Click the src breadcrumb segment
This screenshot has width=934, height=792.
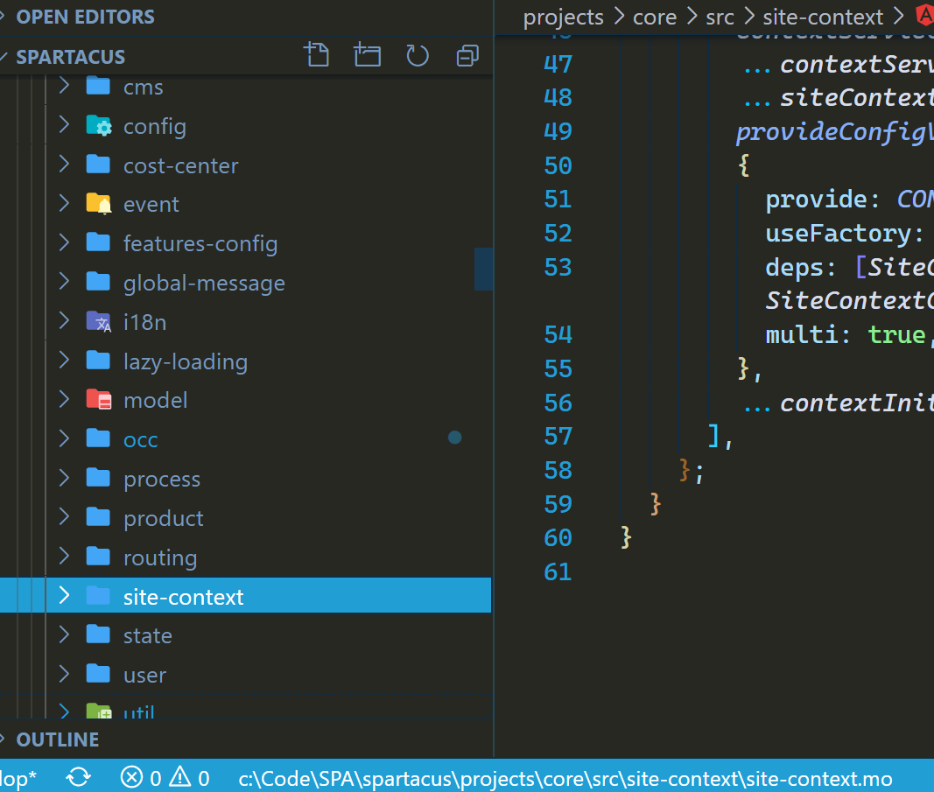pos(720,18)
